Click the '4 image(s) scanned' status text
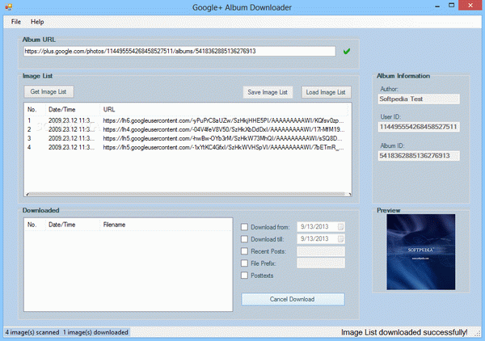485x341 pixels. click(x=32, y=332)
